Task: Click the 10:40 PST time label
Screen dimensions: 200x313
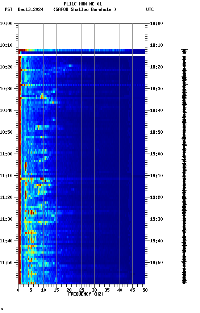Action: (x=6, y=110)
